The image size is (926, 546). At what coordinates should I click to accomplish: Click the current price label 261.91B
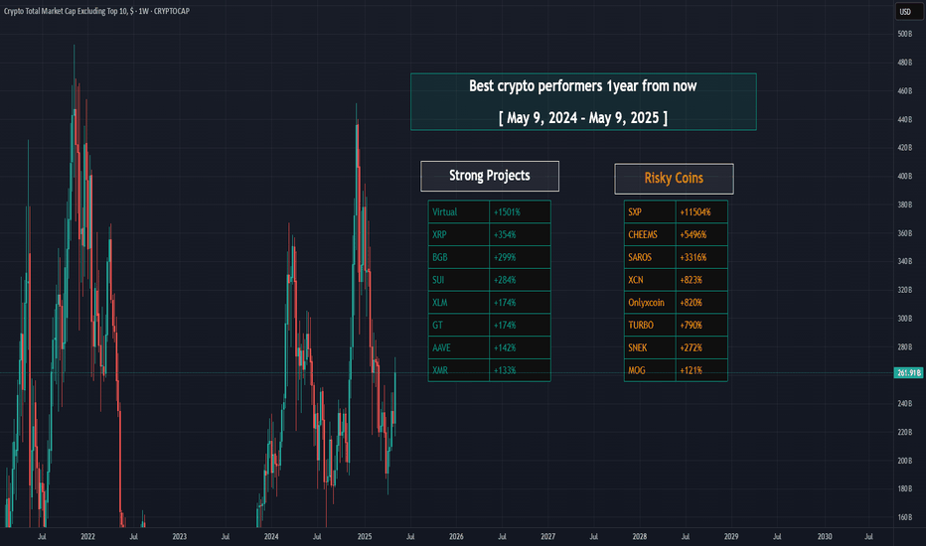[x=909, y=373]
